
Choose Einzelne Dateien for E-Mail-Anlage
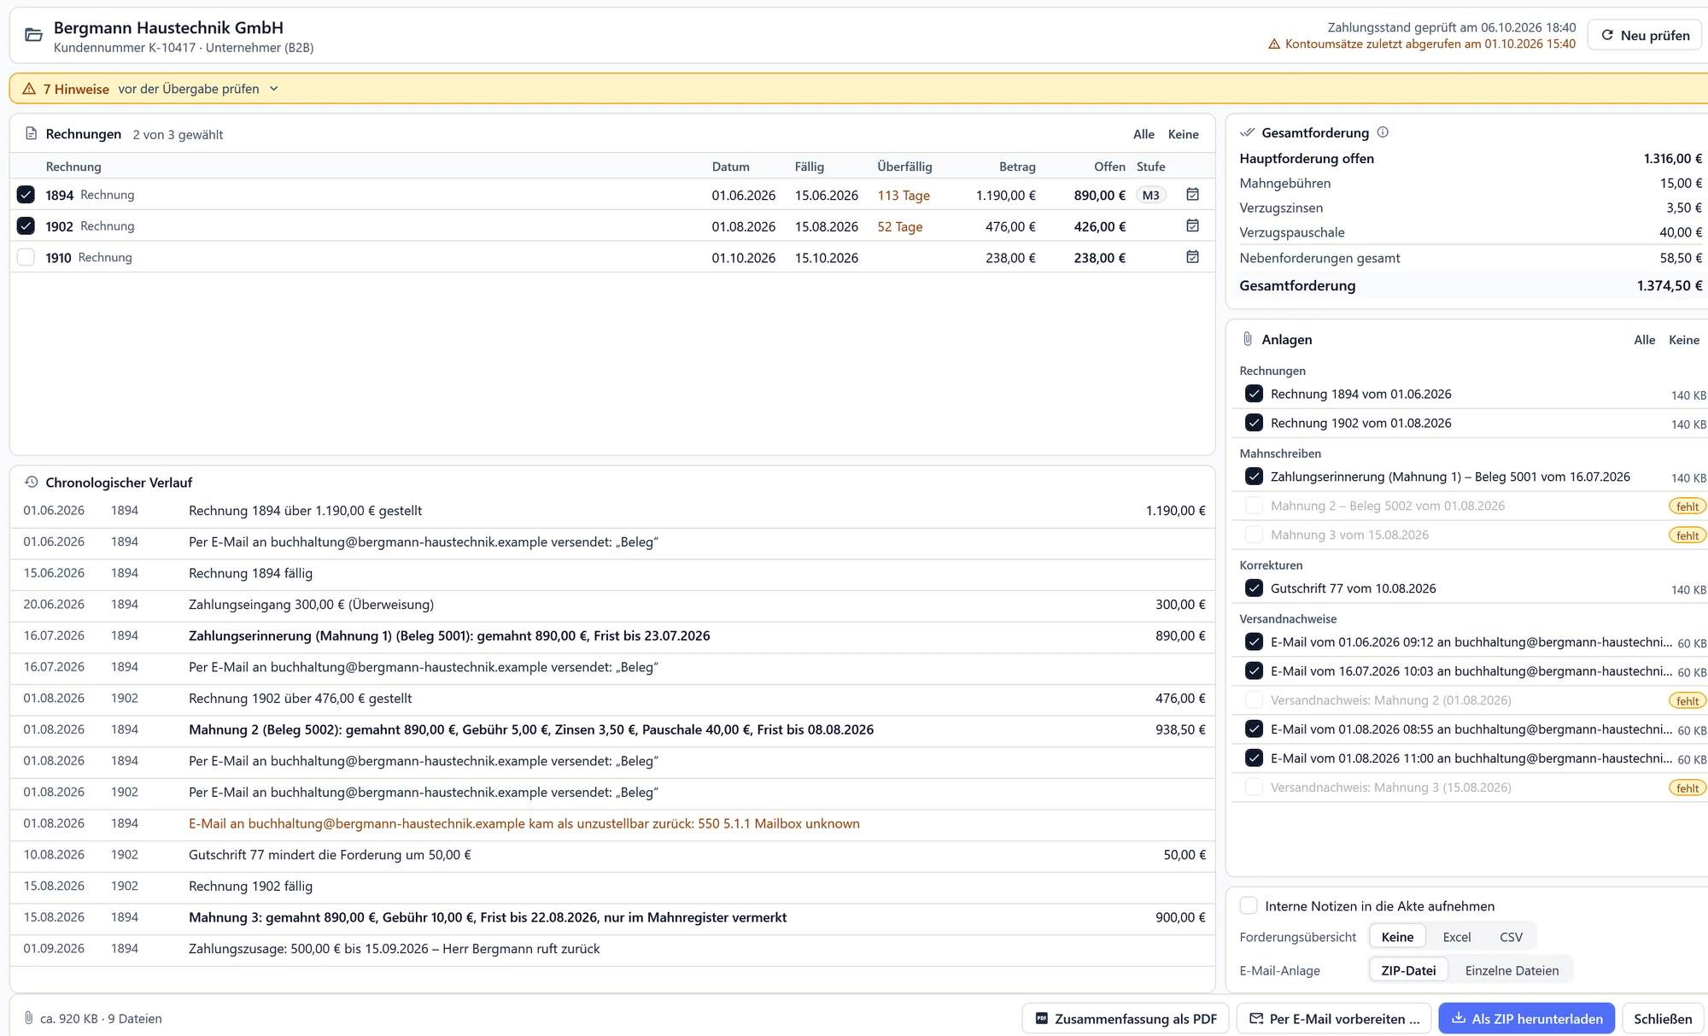[1512, 970]
